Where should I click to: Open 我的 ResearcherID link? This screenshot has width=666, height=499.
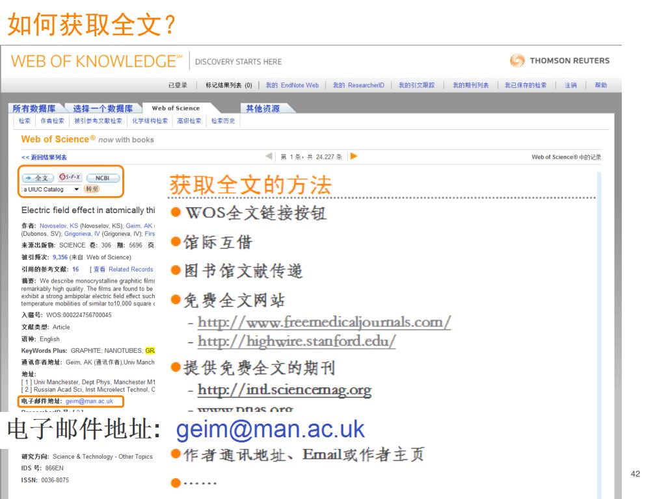(x=358, y=85)
